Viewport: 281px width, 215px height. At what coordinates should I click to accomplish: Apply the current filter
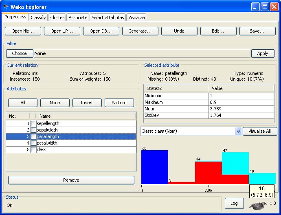coord(263,54)
